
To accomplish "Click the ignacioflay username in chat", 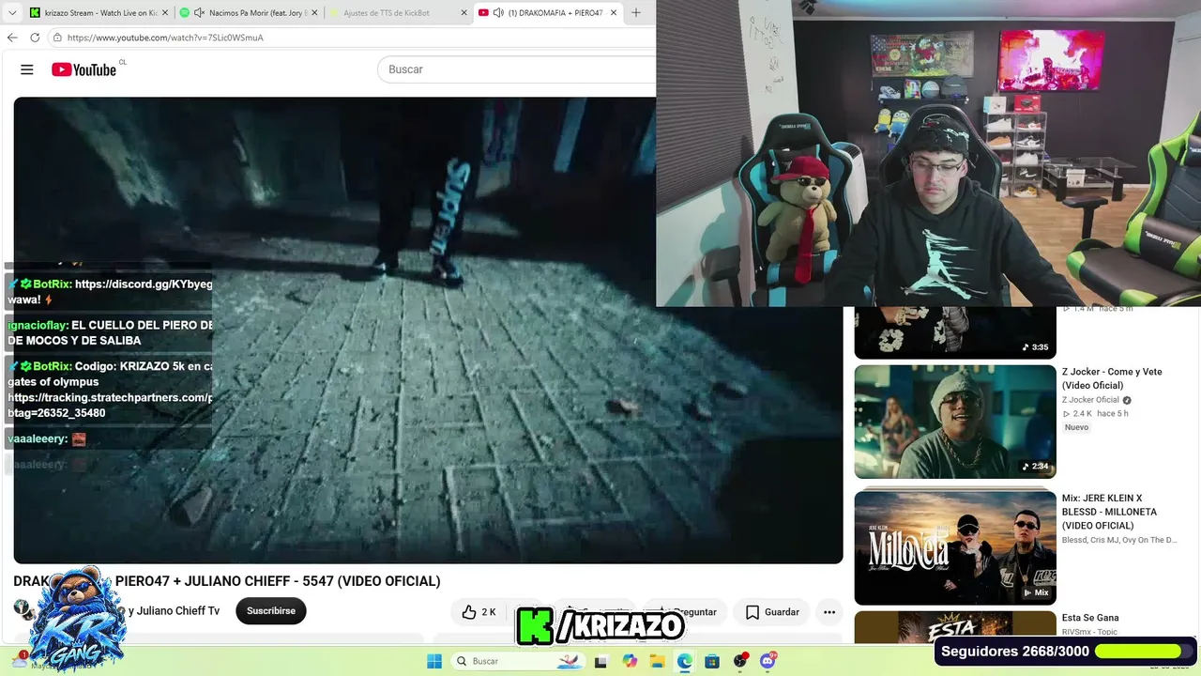I will pos(37,326).
